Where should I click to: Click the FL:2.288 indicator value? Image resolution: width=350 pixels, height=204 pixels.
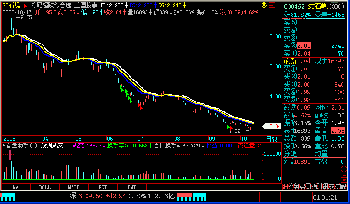tap(112, 5)
